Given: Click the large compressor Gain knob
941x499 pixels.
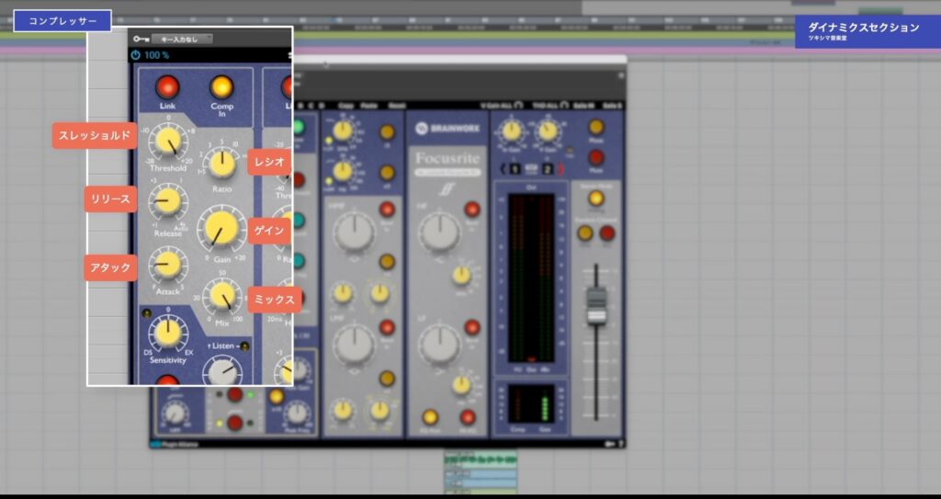Looking at the screenshot, I should [x=221, y=229].
